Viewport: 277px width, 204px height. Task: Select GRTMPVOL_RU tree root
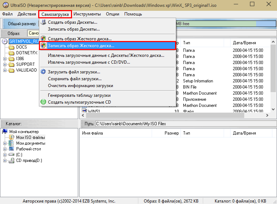pos(24,41)
